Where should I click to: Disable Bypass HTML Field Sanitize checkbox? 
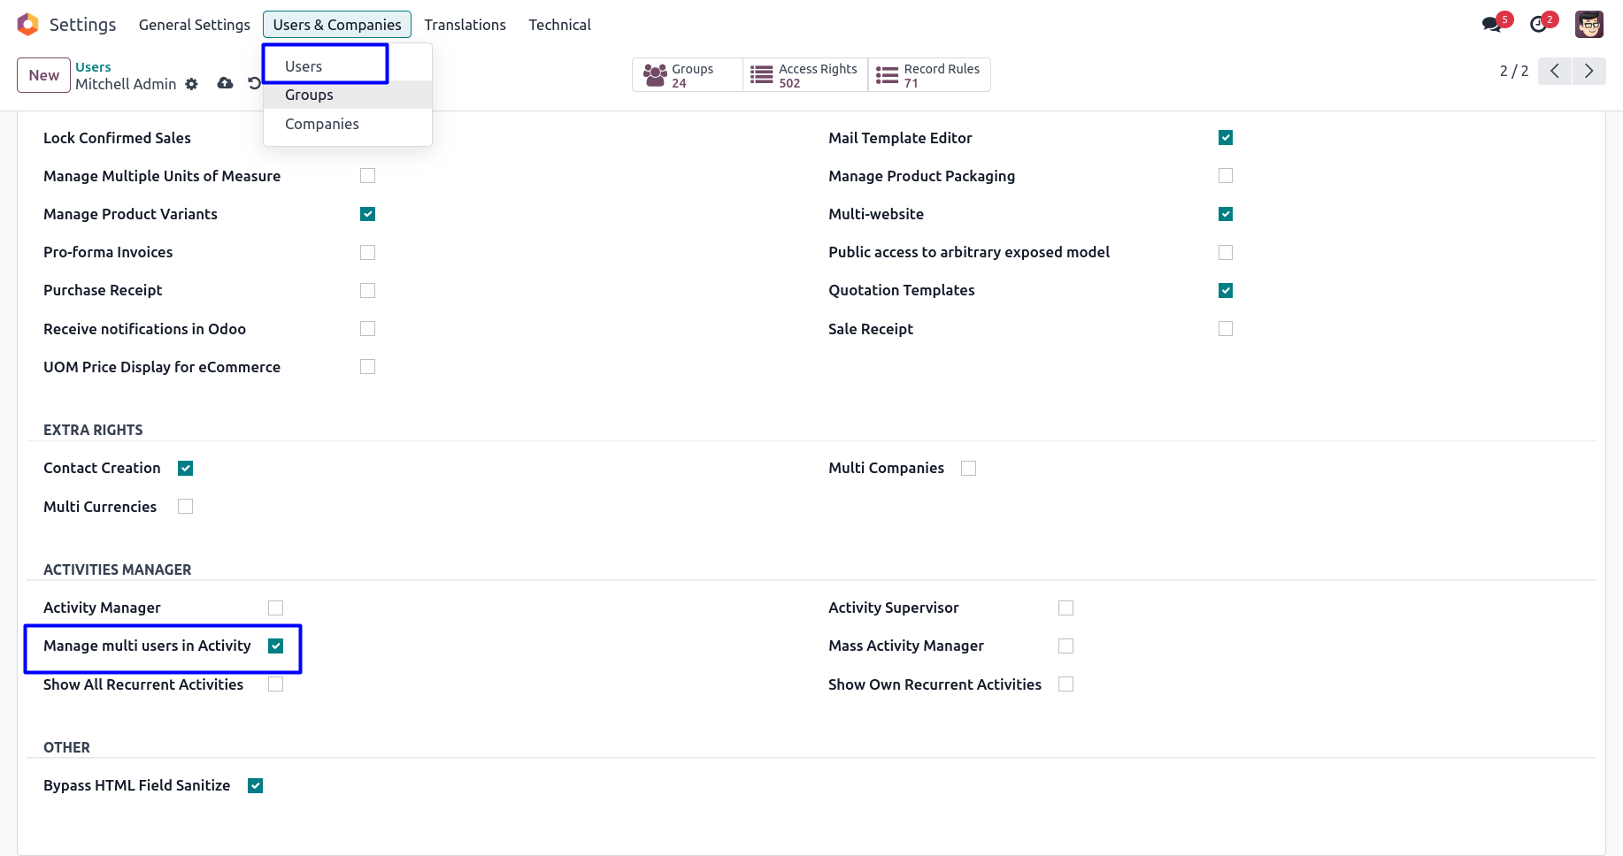tap(256, 786)
